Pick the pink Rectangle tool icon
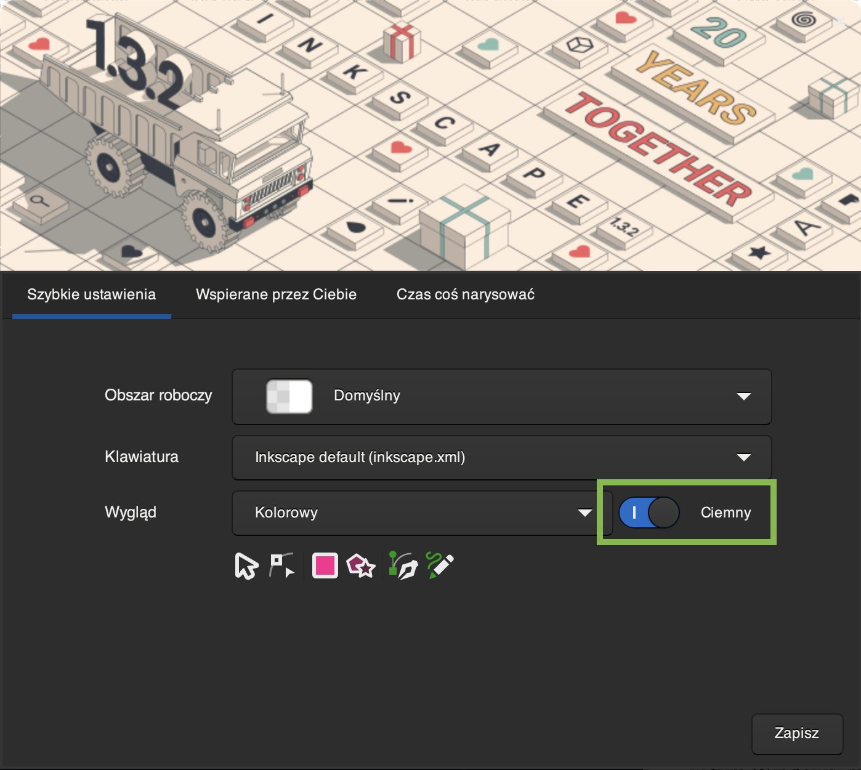 [x=325, y=565]
